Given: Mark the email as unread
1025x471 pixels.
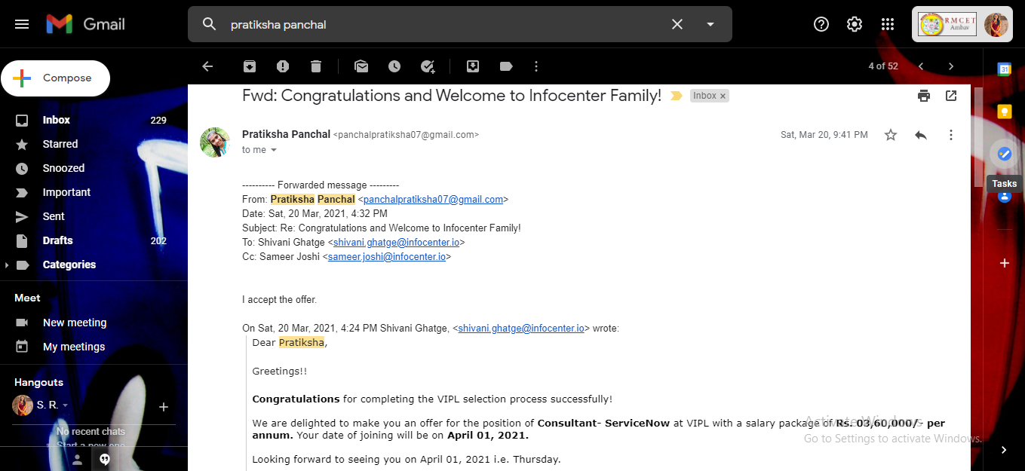Looking at the screenshot, I should coord(361,66).
